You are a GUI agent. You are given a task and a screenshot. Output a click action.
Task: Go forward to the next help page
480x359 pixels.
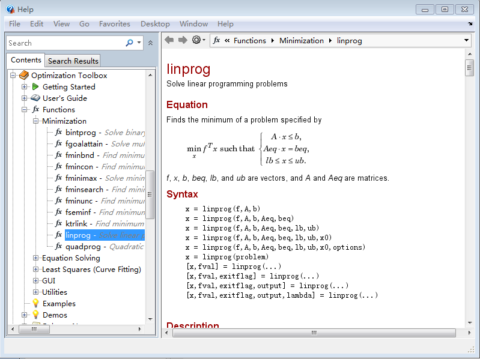183,40
